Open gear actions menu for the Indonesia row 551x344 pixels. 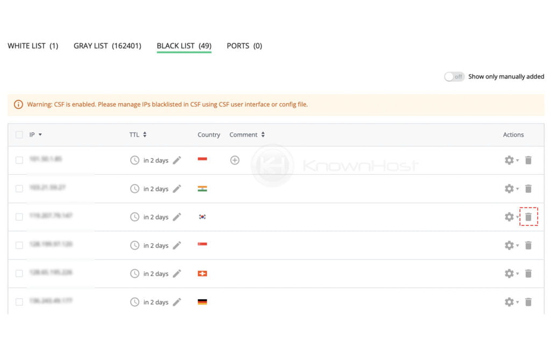point(511,160)
